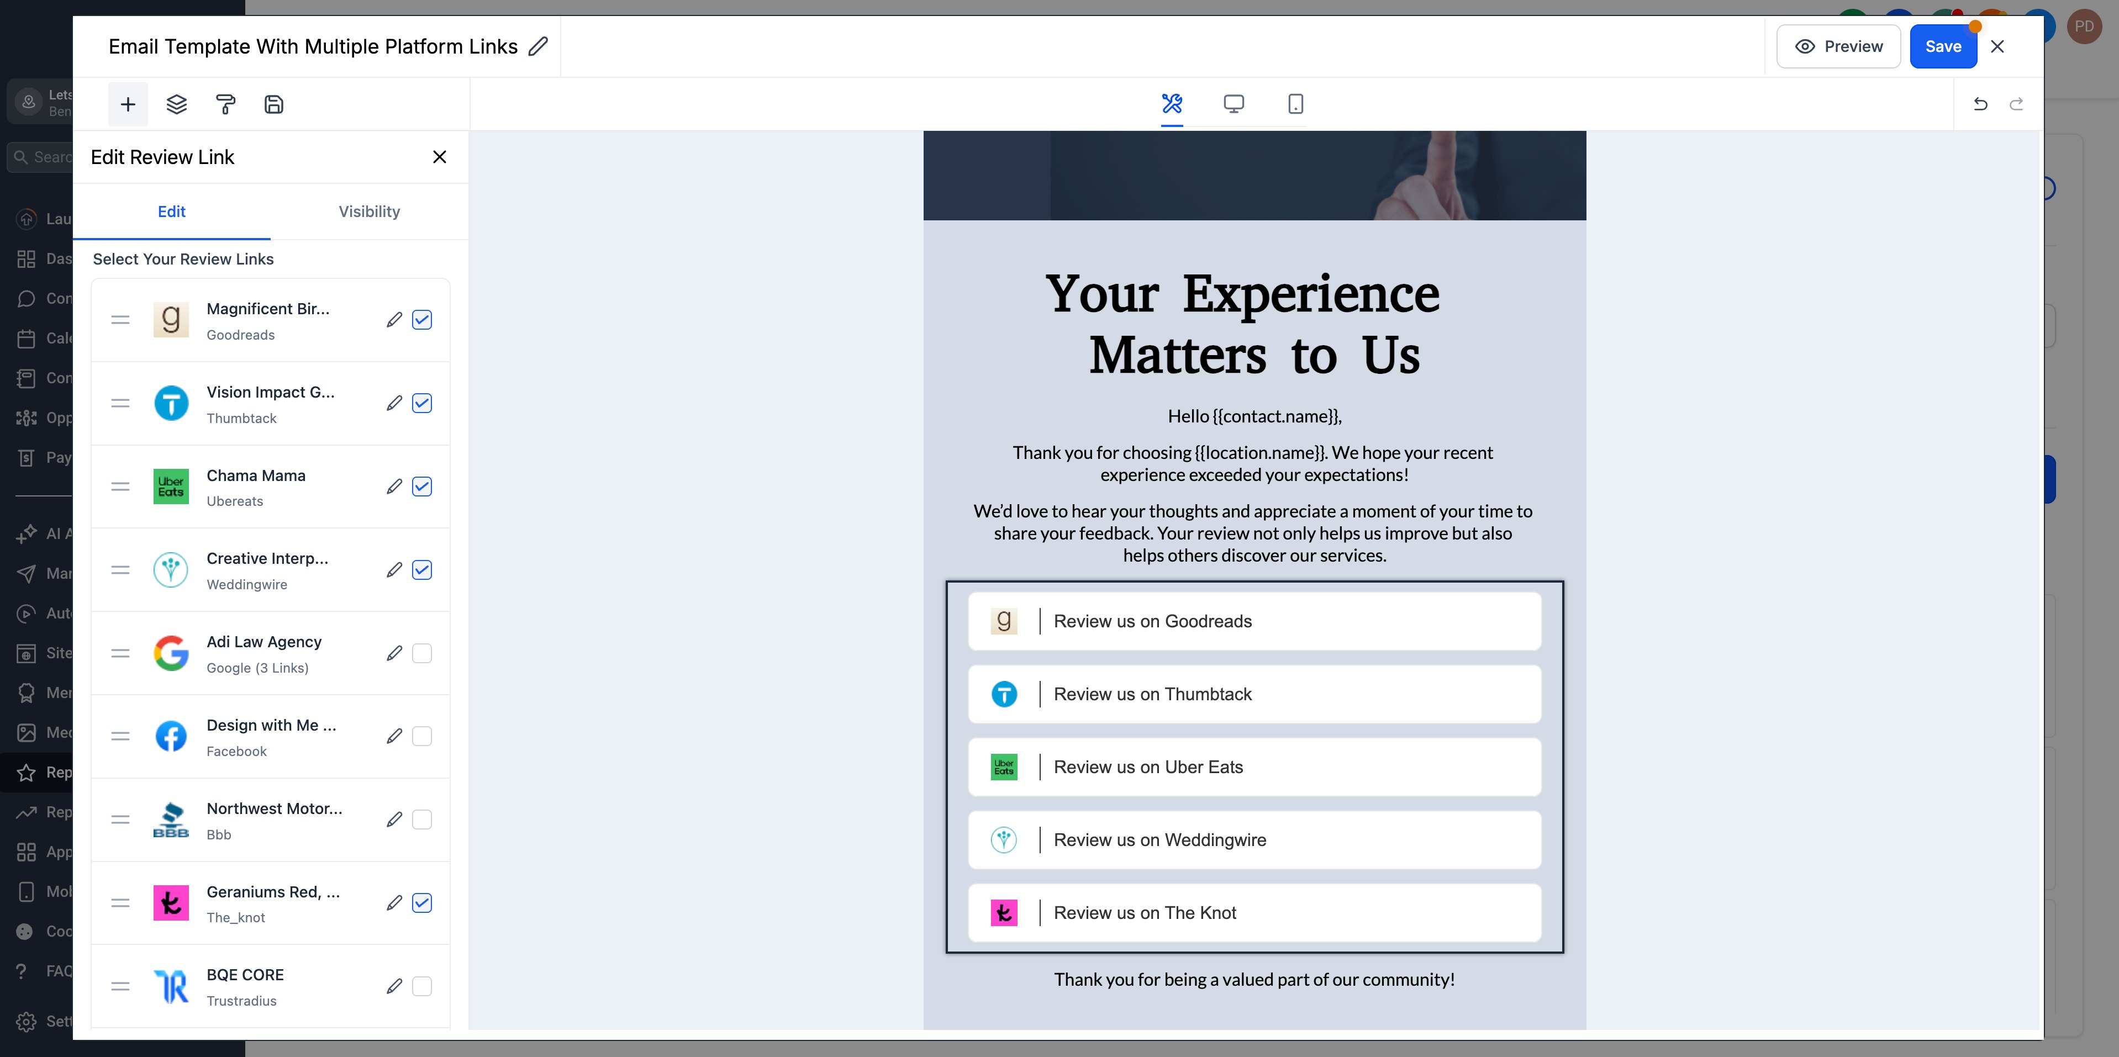The image size is (2119, 1057).
Task: Switch to mobile device preview icon
Action: click(x=1295, y=104)
